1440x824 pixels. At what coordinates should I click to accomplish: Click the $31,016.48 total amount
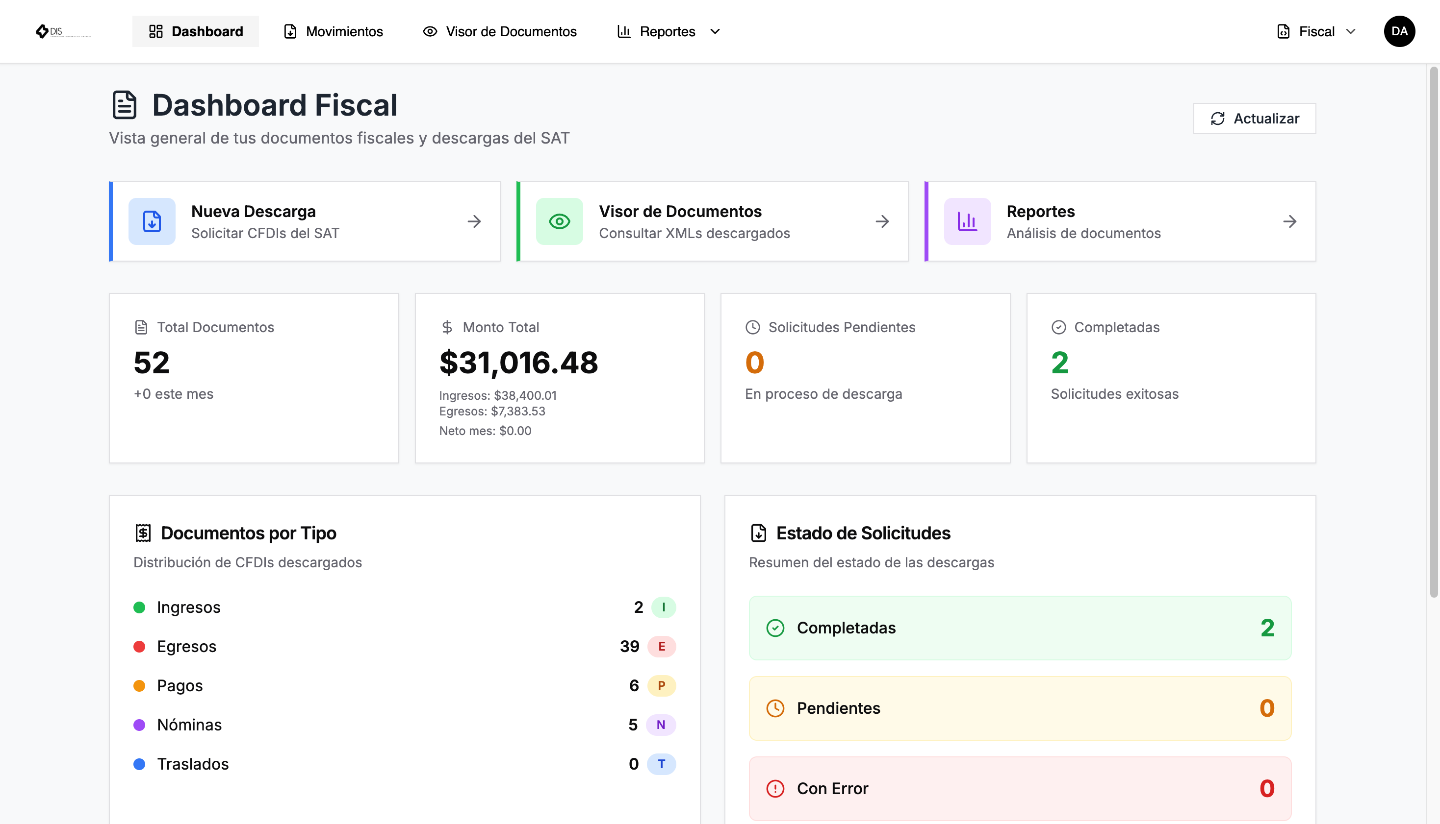(519, 363)
